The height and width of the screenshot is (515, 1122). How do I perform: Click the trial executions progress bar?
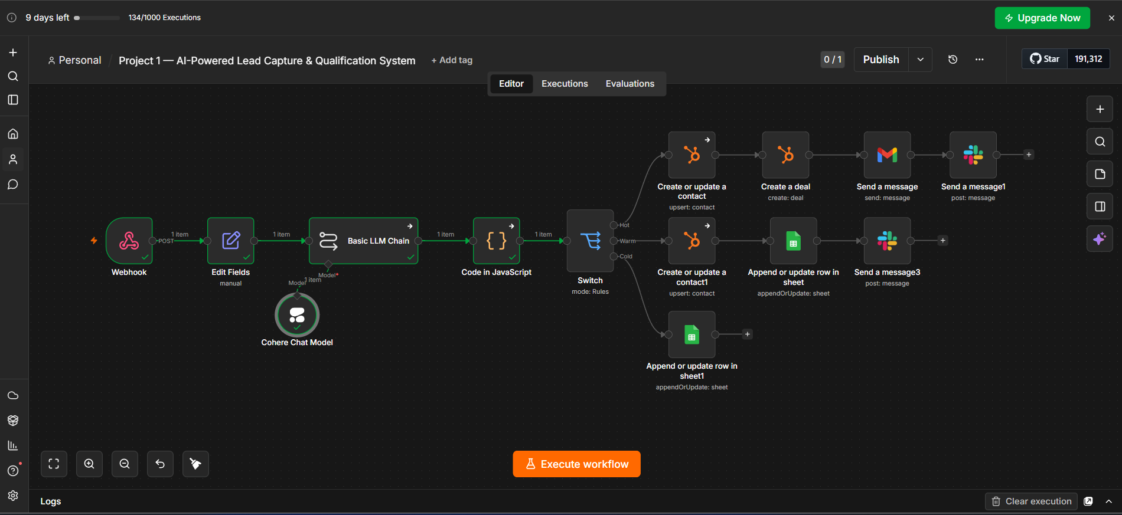click(97, 18)
